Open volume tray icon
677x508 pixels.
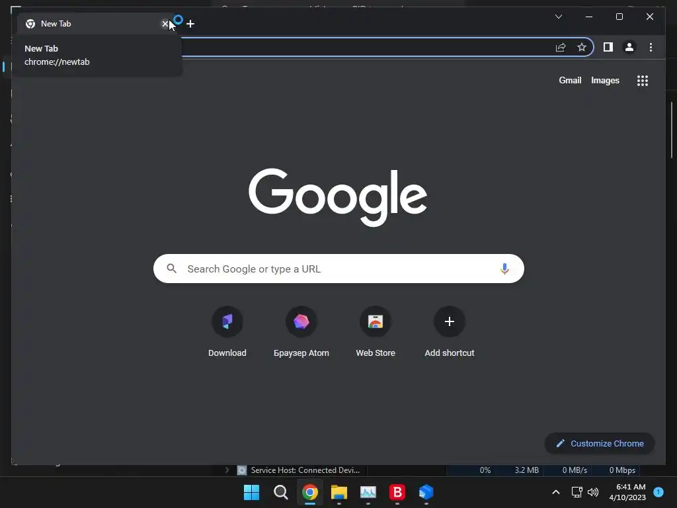click(593, 492)
